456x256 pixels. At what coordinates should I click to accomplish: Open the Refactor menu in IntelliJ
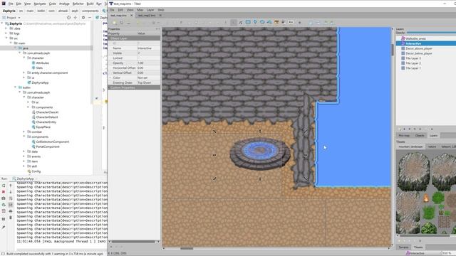[78, 4]
